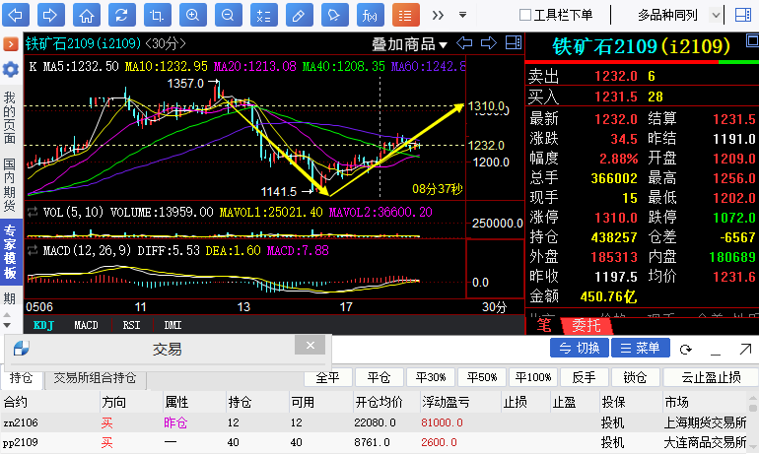The image size is (759, 454).
Task: Open the toolbar options dropdown triangle
Action: (462, 15)
